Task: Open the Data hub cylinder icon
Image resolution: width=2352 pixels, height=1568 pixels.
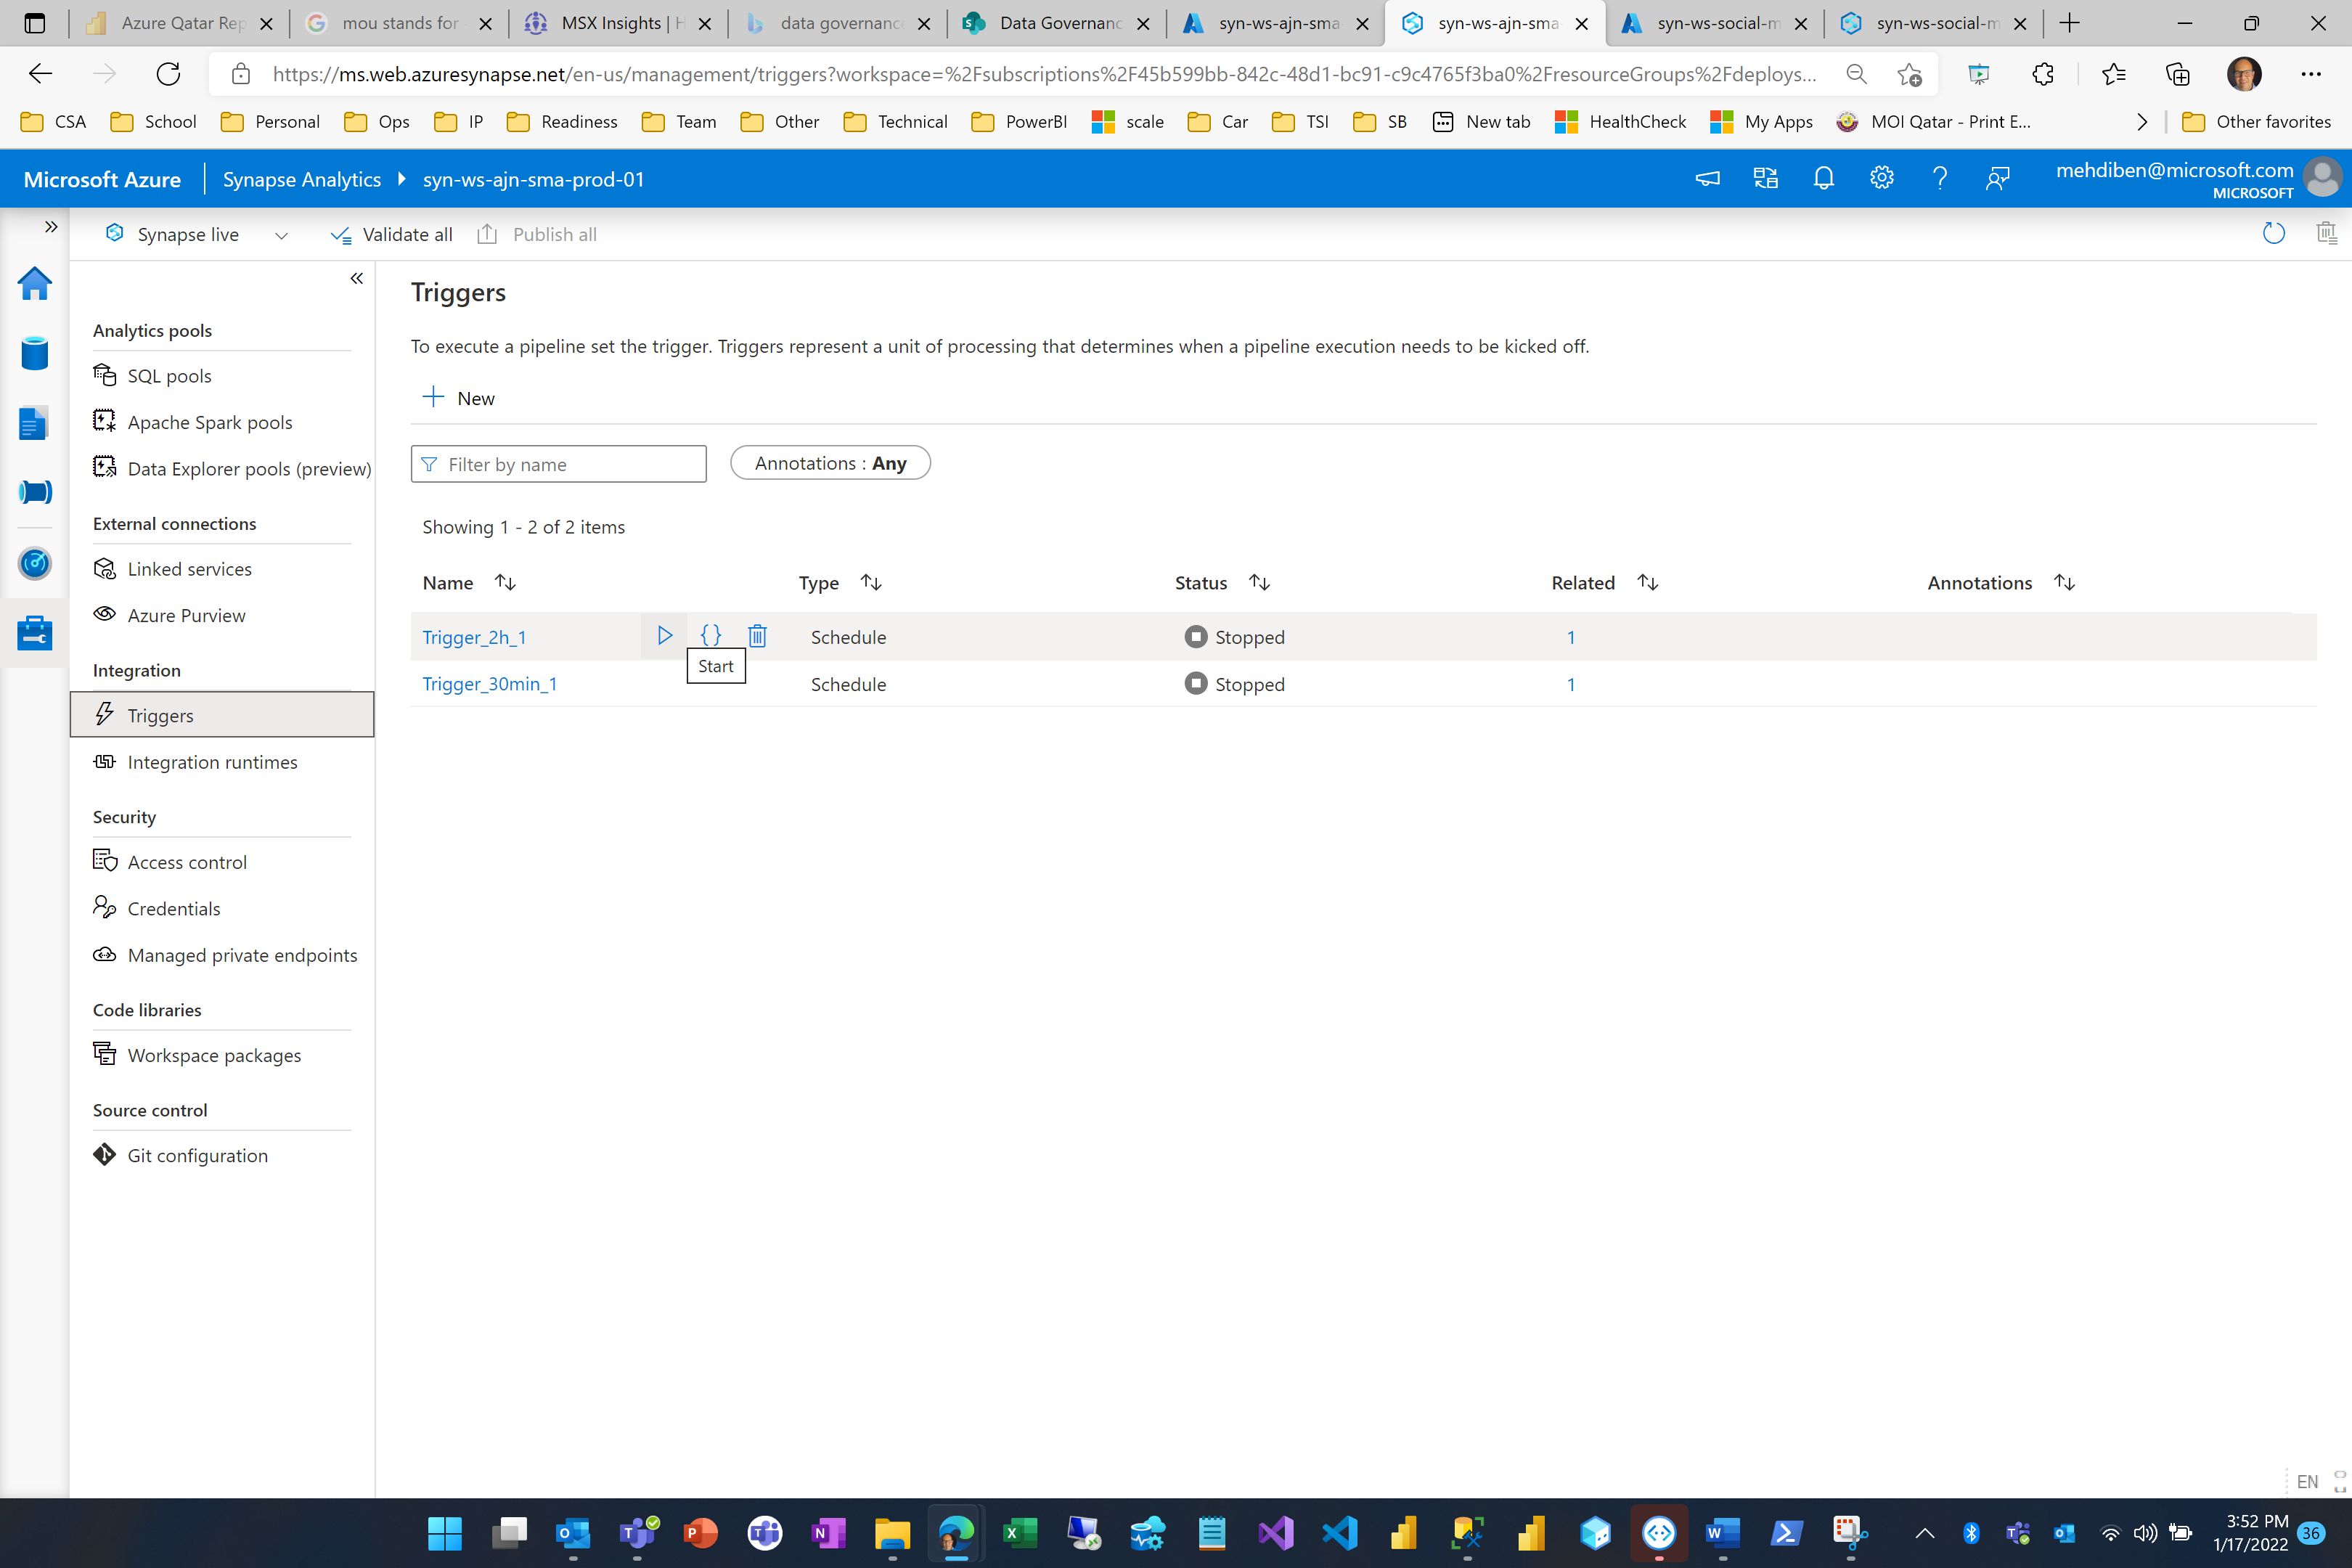Action: pyautogui.click(x=35, y=353)
